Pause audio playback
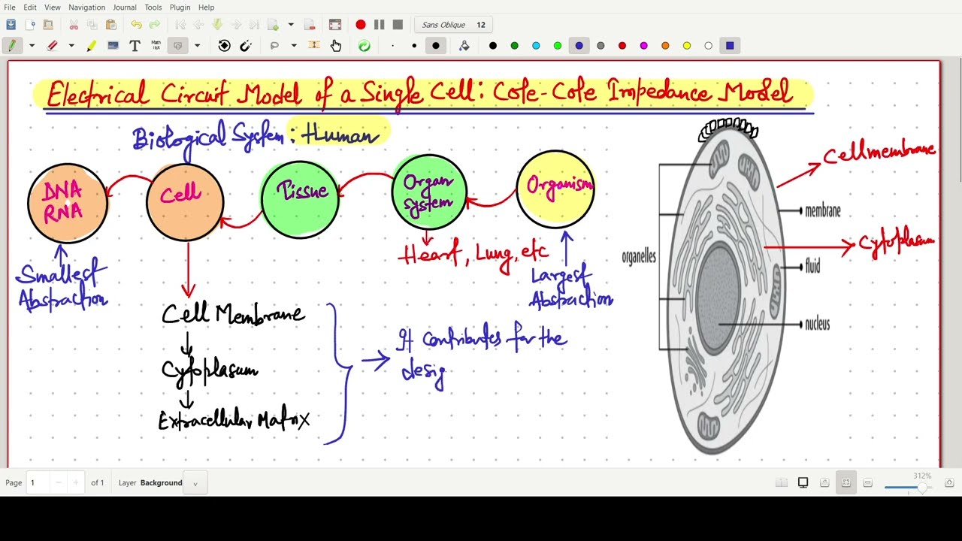The width and height of the screenshot is (962, 541). [x=380, y=25]
